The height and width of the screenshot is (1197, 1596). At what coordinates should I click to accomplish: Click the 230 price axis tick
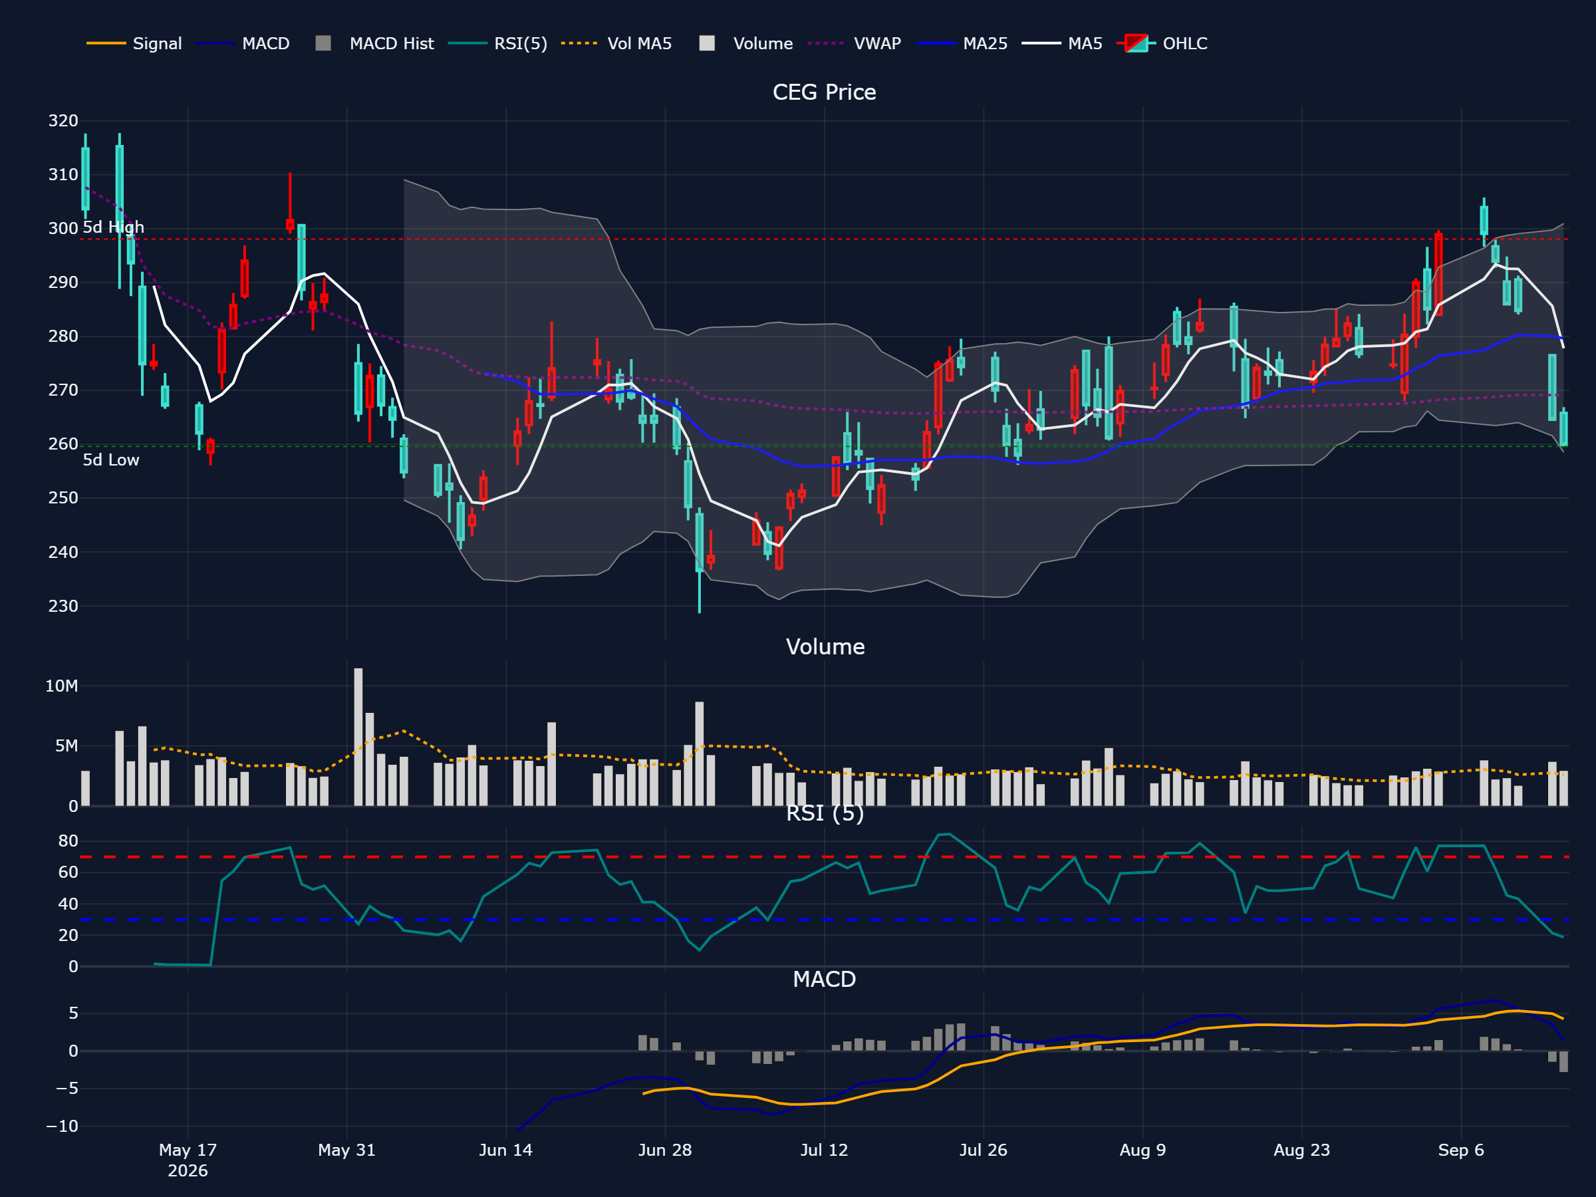(x=63, y=606)
